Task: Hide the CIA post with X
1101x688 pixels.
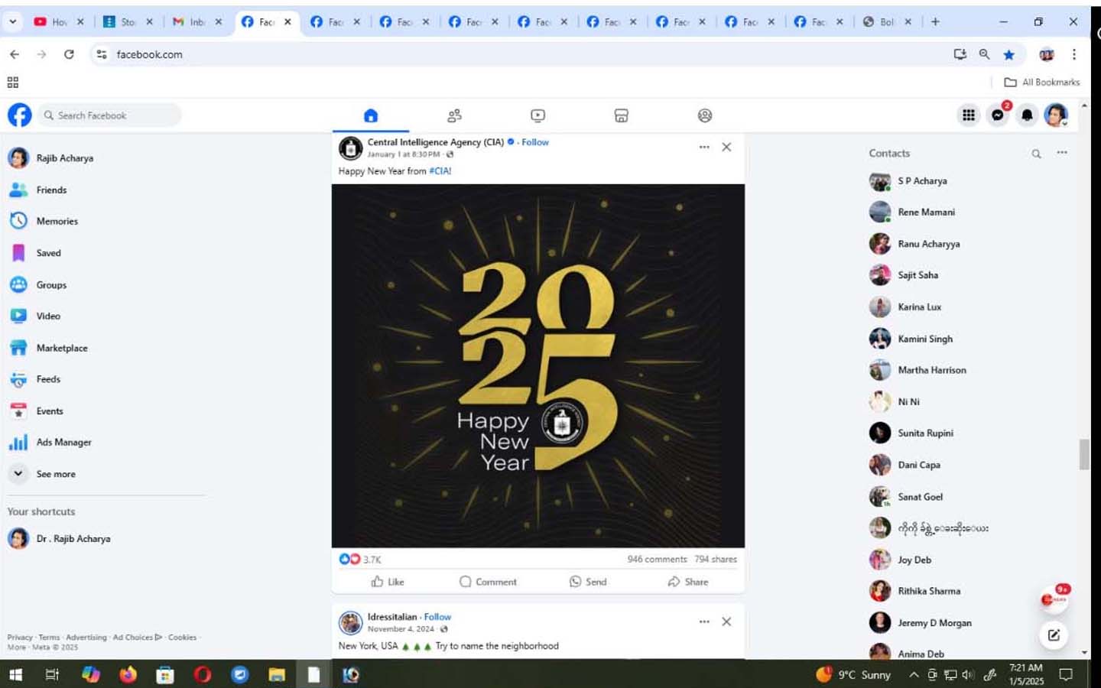Action: click(x=726, y=147)
